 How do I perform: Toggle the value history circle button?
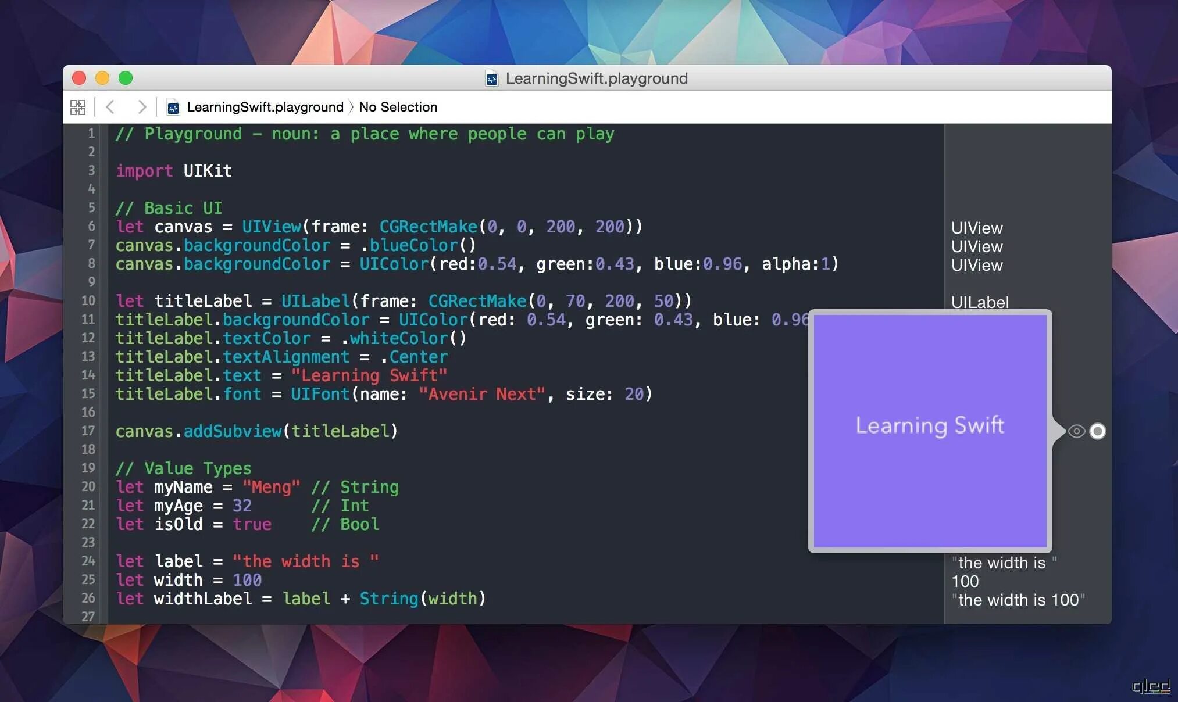coord(1097,431)
